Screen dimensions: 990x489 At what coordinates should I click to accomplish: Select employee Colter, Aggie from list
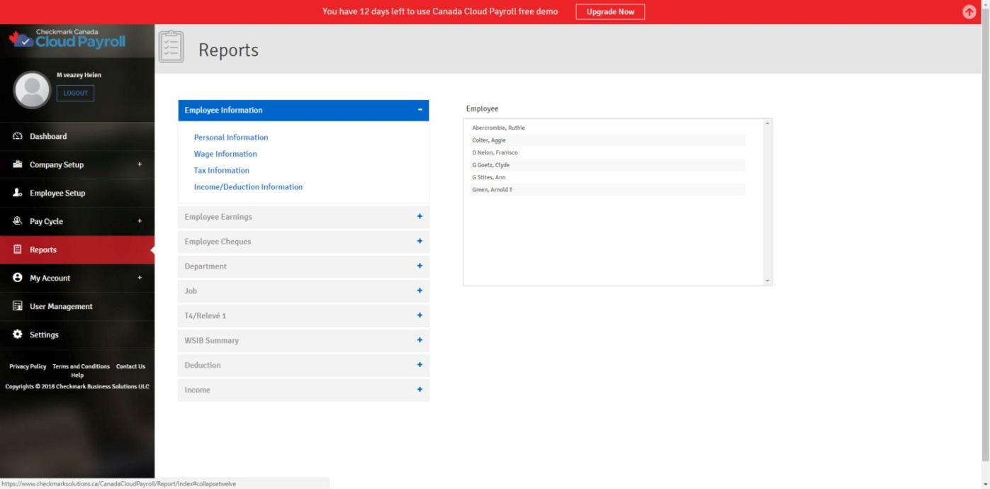click(x=489, y=140)
